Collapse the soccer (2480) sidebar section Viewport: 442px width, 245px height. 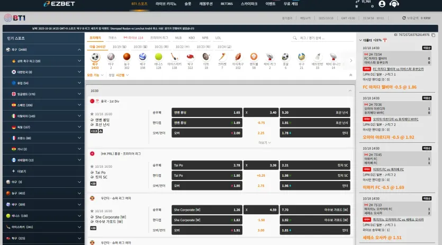coord(79,50)
